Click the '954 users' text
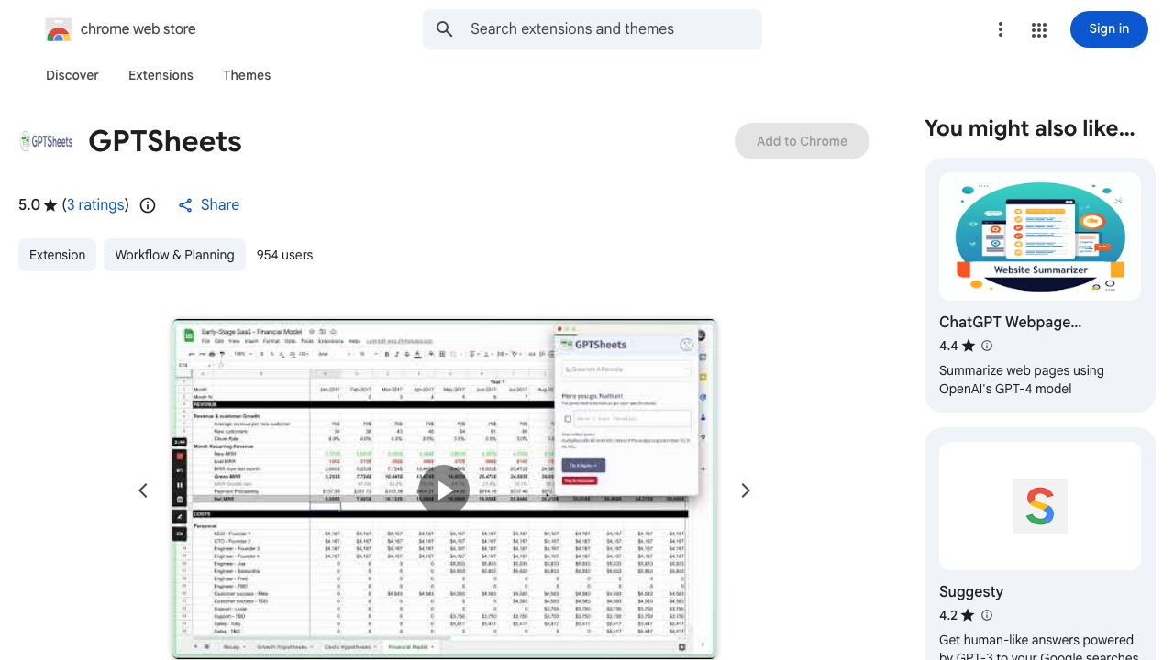This screenshot has width=1174, height=660. (x=284, y=255)
